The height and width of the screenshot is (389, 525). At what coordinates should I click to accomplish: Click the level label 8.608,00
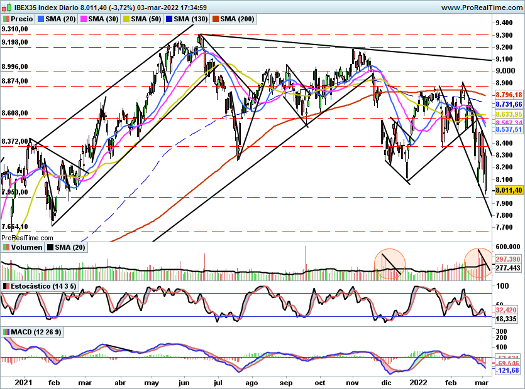(x=14, y=114)
